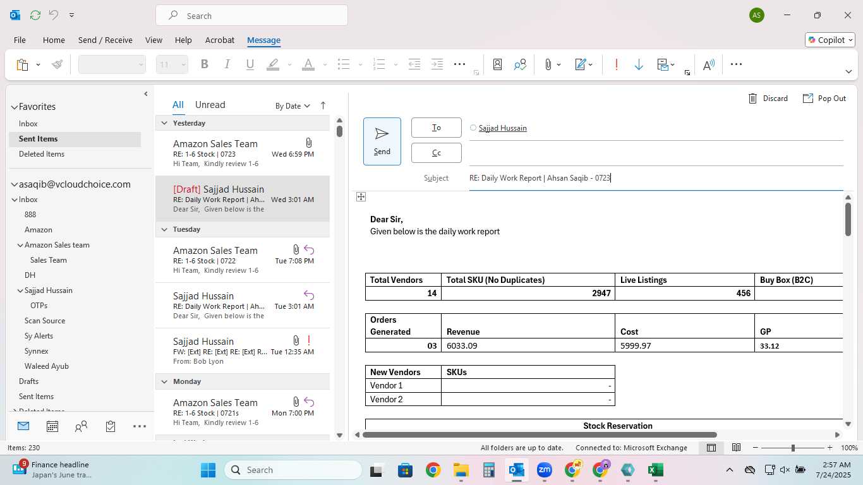Switch to the View tab
Viewport: 863px width, 485px height.
(x=154, y=40)
